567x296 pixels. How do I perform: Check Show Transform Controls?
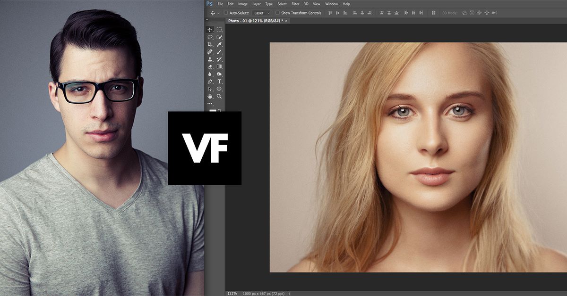[277, 13]
